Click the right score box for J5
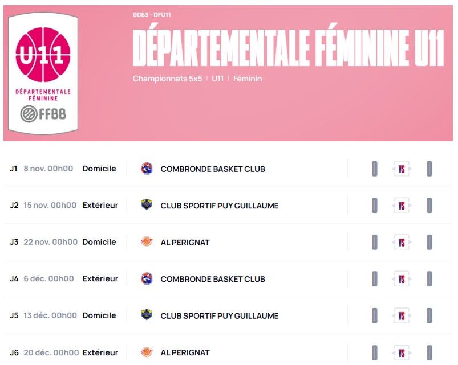This screenshot has width=458, height=365. tap(429, 315)
